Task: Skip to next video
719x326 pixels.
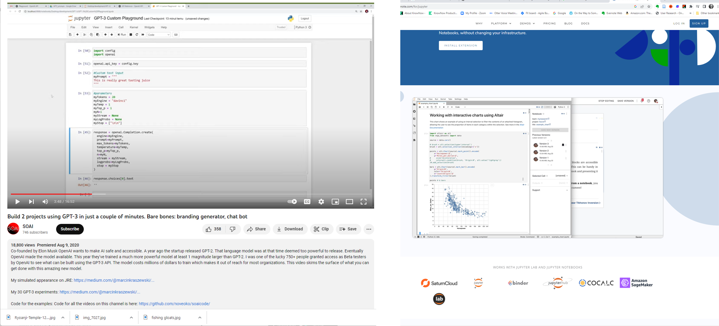Action: pyautogui.click(x=31, y=202)
